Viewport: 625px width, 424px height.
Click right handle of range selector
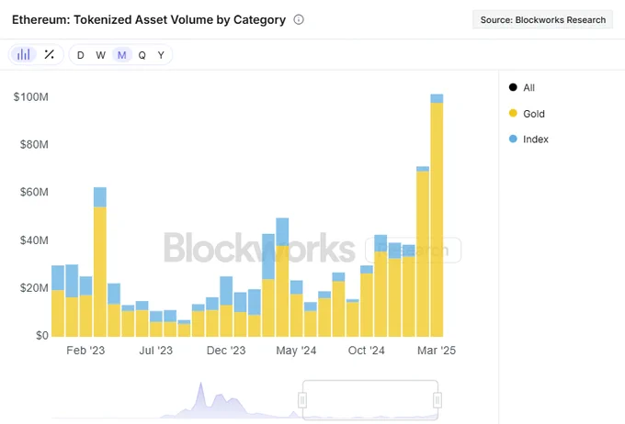(x=437, y=400)
